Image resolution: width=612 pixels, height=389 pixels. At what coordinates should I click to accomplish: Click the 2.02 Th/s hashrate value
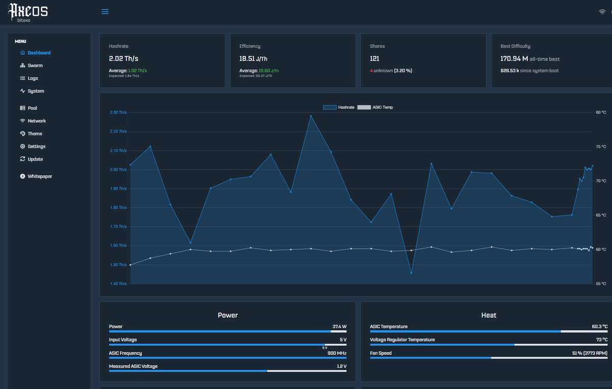[123, 59]
